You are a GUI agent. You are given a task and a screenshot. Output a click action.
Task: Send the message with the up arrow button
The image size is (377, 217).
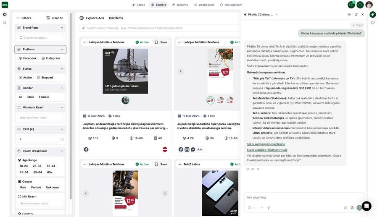[359, 208]
